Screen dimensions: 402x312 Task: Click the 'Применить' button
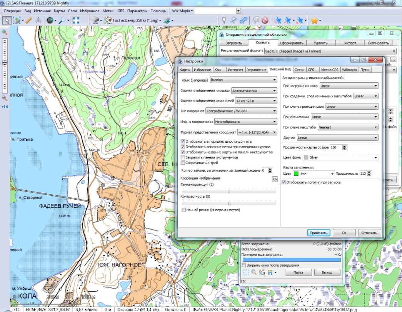click(319, 233)
